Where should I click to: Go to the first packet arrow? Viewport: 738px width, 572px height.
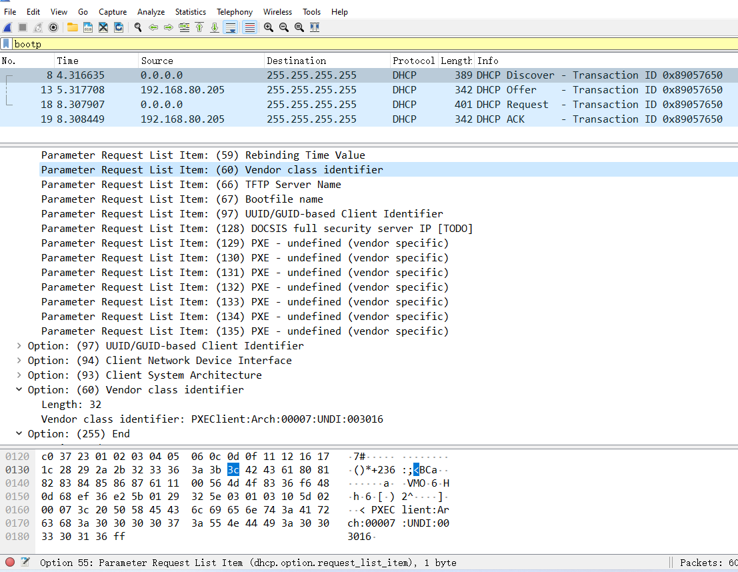pos(199,27)
